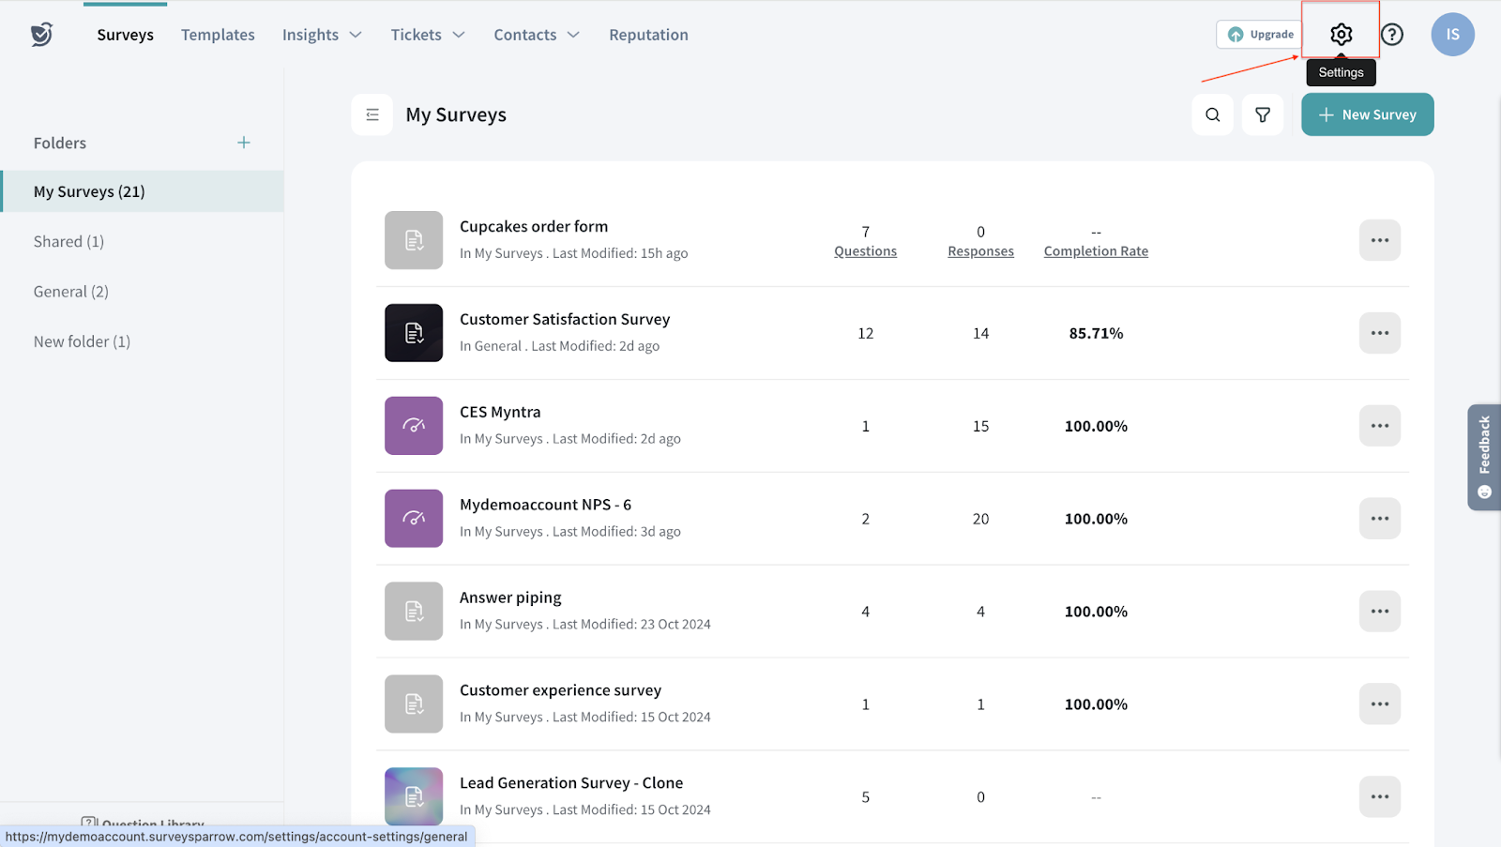Select the General (2) folder
Screen dimensions: 1501x847
(71, 292)
